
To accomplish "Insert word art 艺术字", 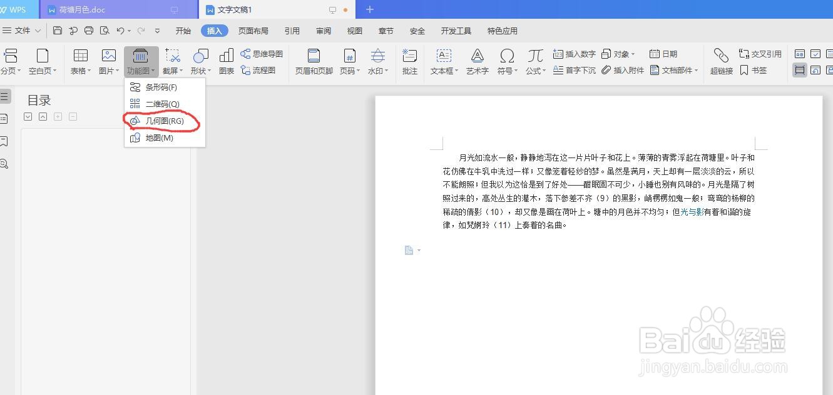I will [478, 62].
